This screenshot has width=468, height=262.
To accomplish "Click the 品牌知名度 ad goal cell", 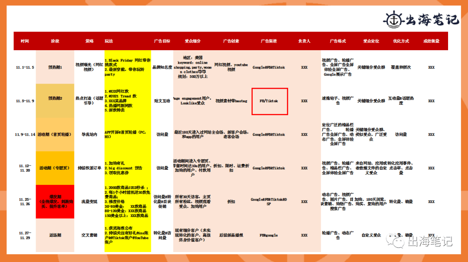I will (162, 68).
